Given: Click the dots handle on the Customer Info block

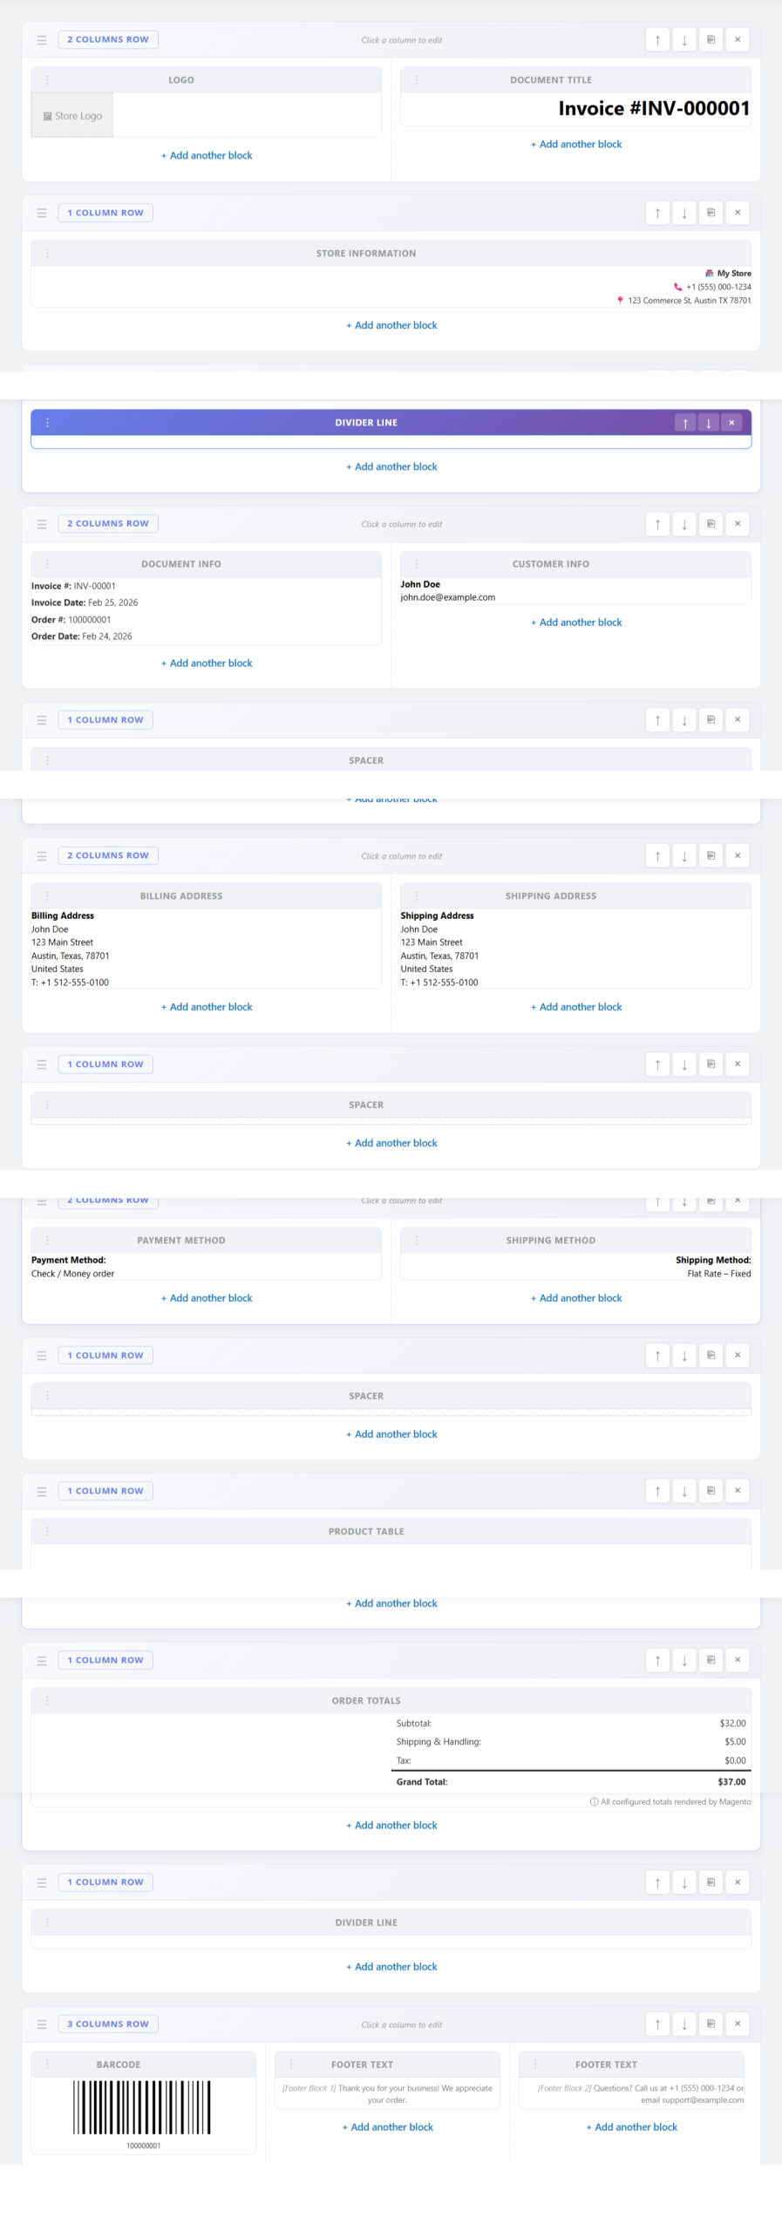Looking at the screenshot, I should point(417,564).
